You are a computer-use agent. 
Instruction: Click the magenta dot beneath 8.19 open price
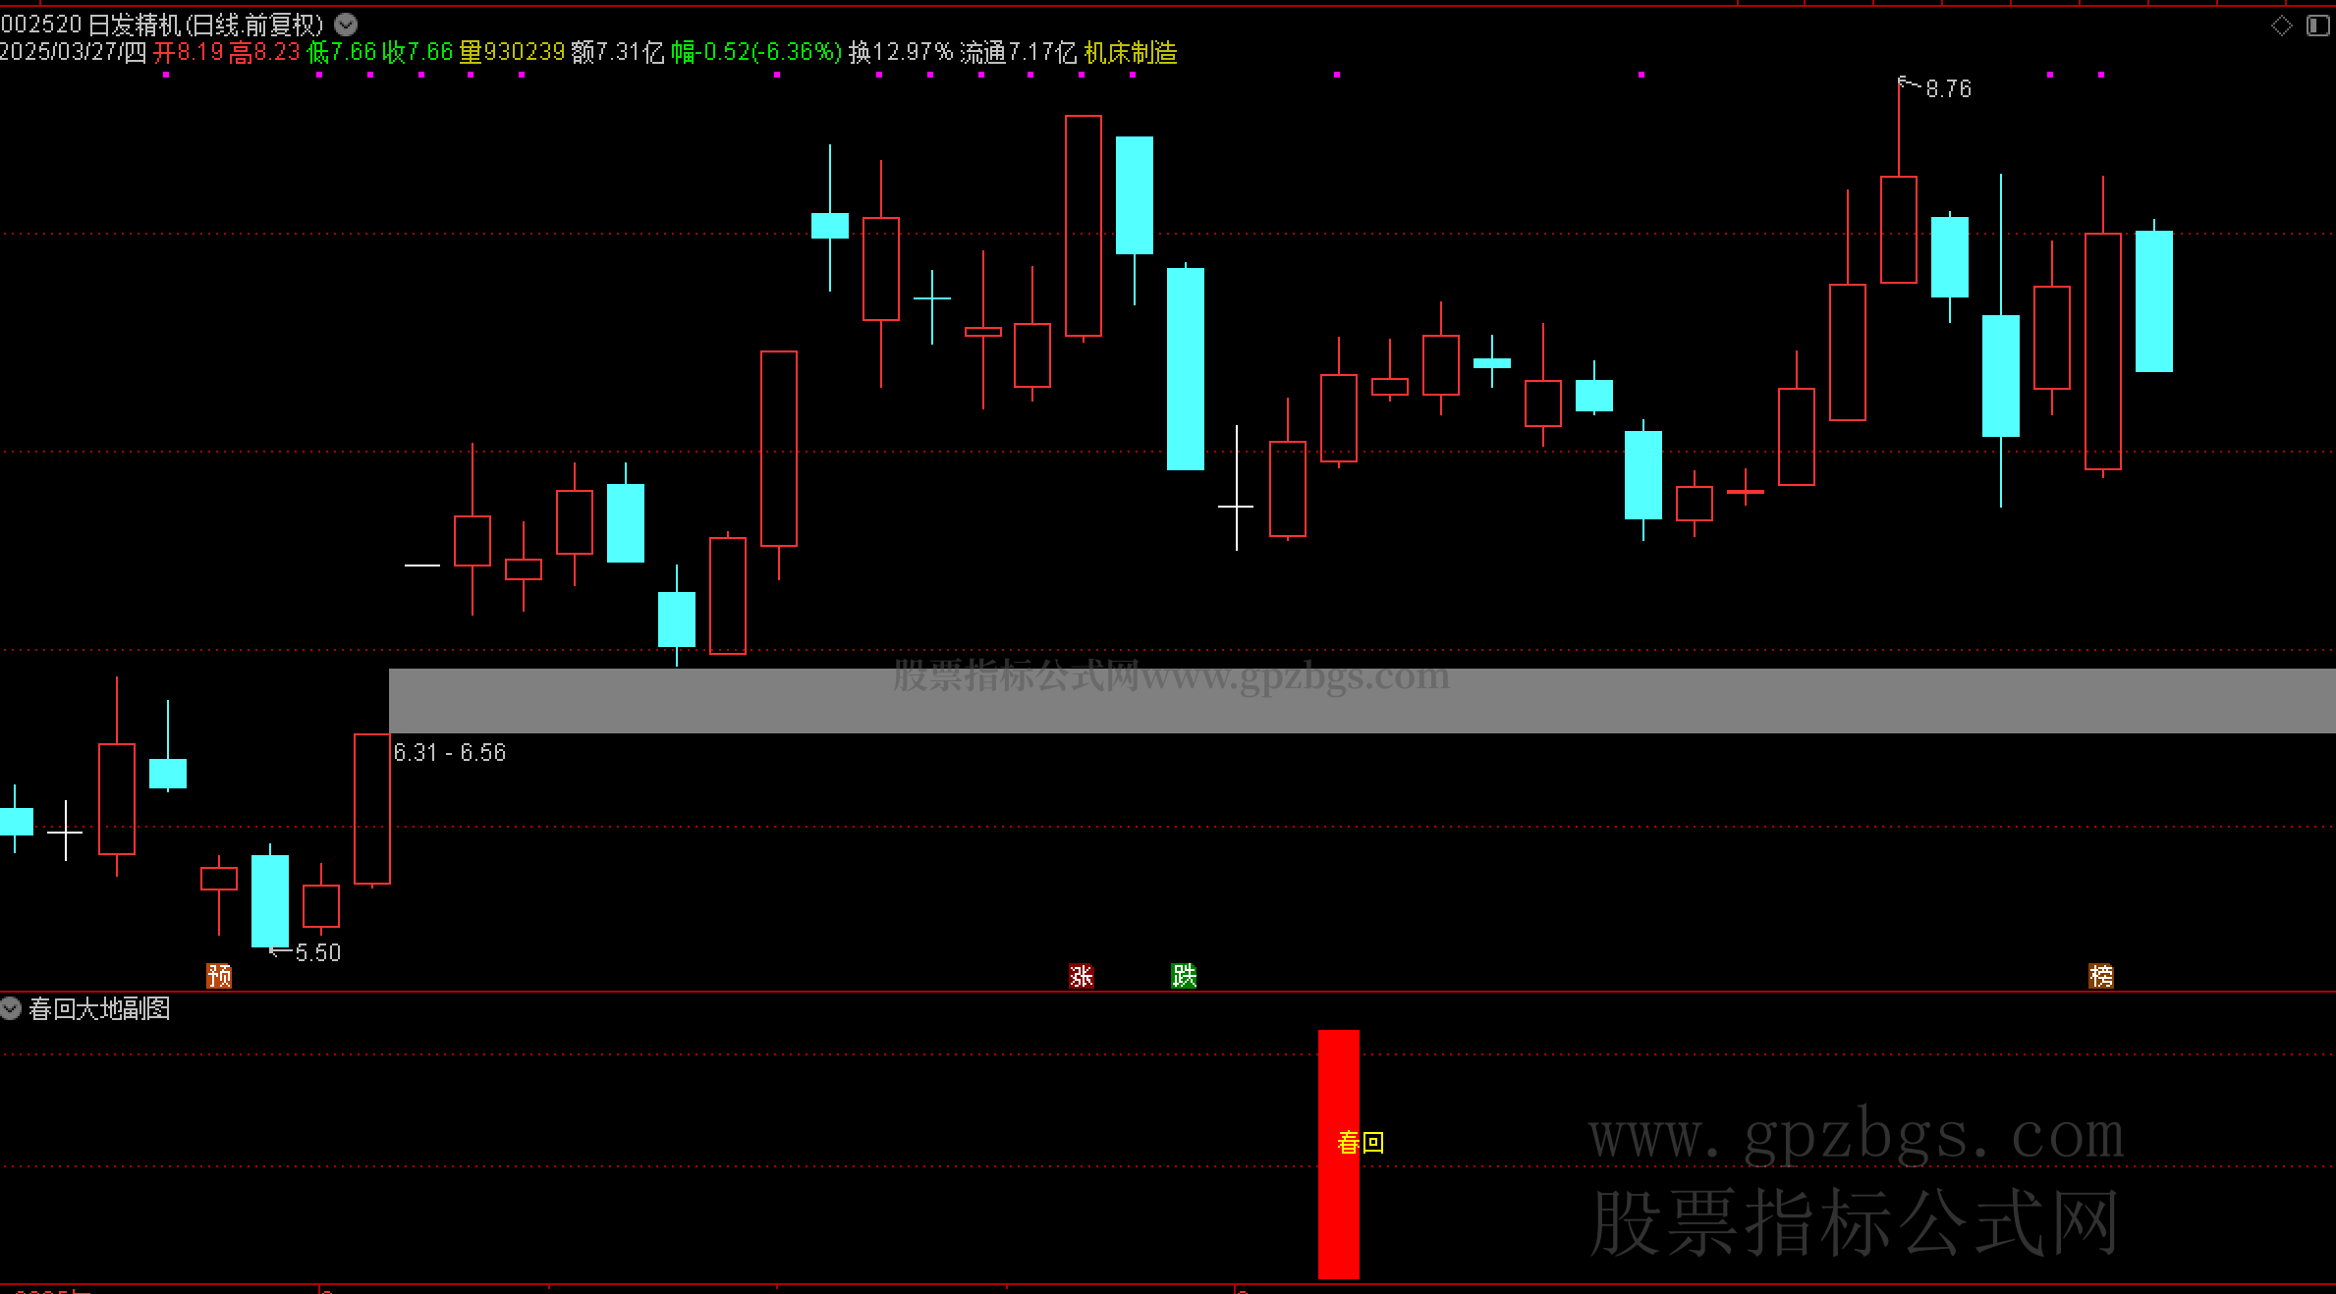pos(166,75)
